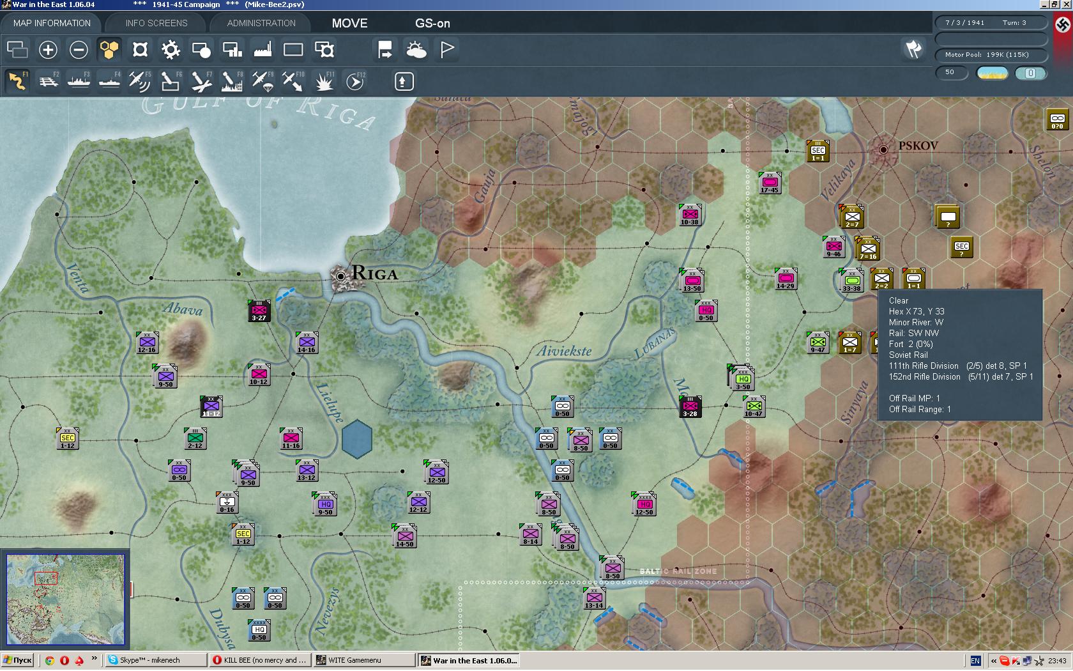1073x671 pixels.
Task: Select the green 33-38 unit counter
Action: (x=851, y=281)
